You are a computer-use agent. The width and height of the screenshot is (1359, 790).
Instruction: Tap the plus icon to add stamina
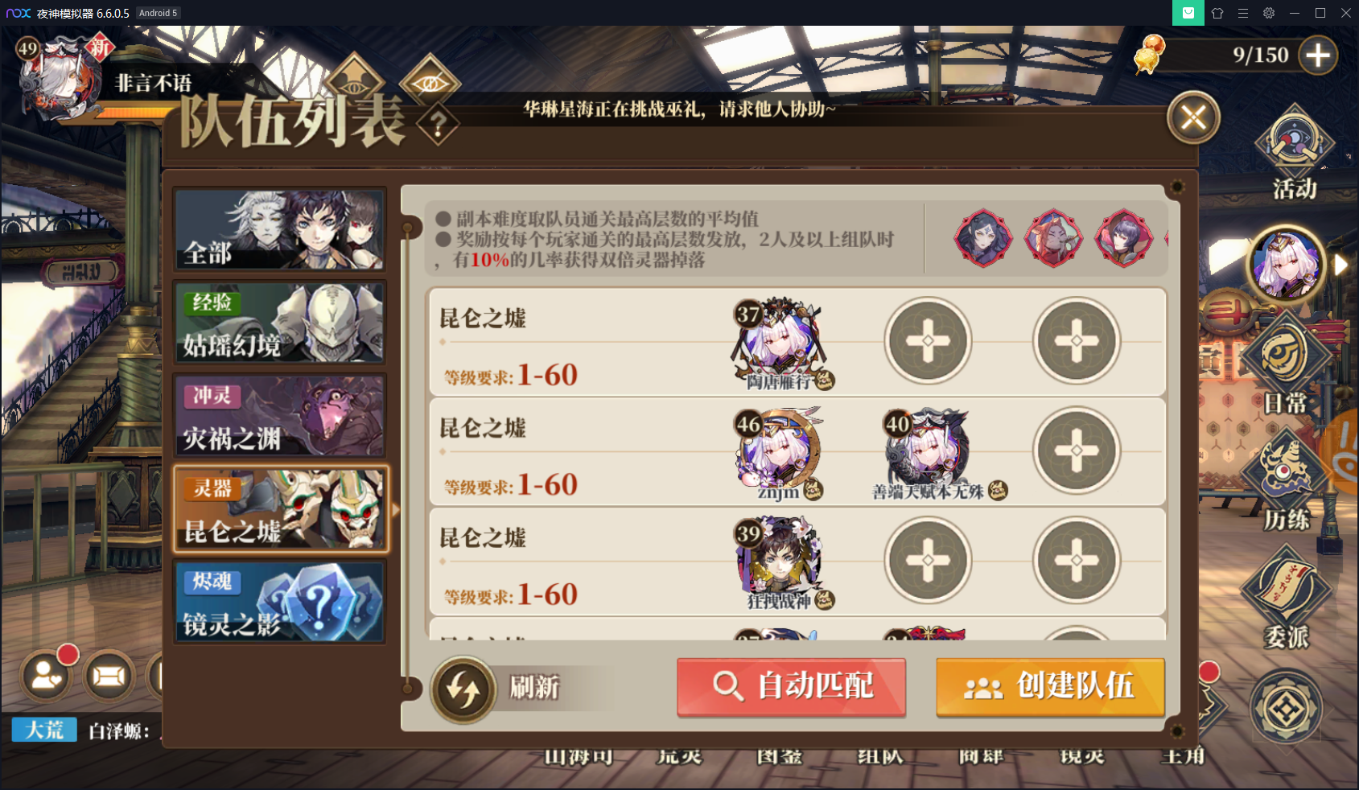click(x=1317, y=56)
